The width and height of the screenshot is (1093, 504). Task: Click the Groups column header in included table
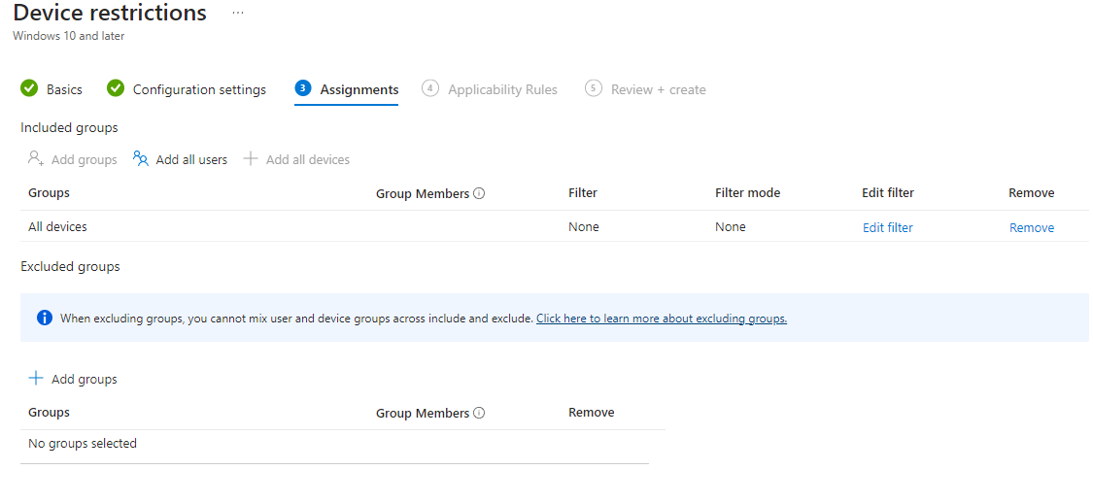click(49, 192)
